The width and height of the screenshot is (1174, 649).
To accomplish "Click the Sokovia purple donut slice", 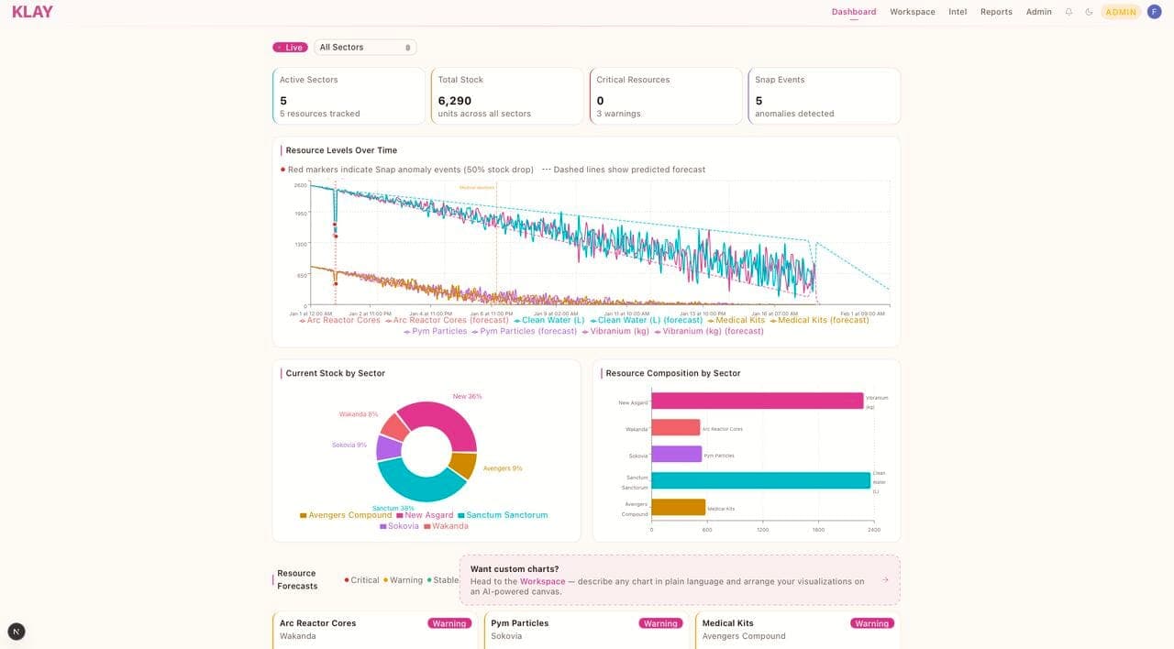I will [389, 448].
